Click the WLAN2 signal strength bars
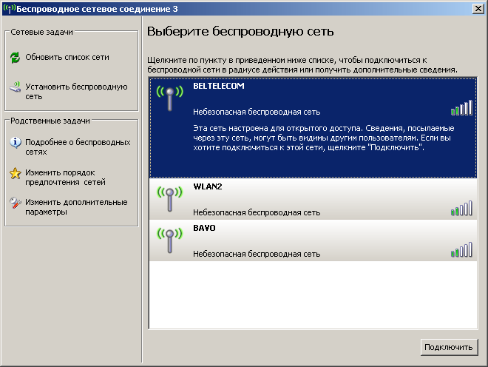The image size is (488, 367). point(461,209)
